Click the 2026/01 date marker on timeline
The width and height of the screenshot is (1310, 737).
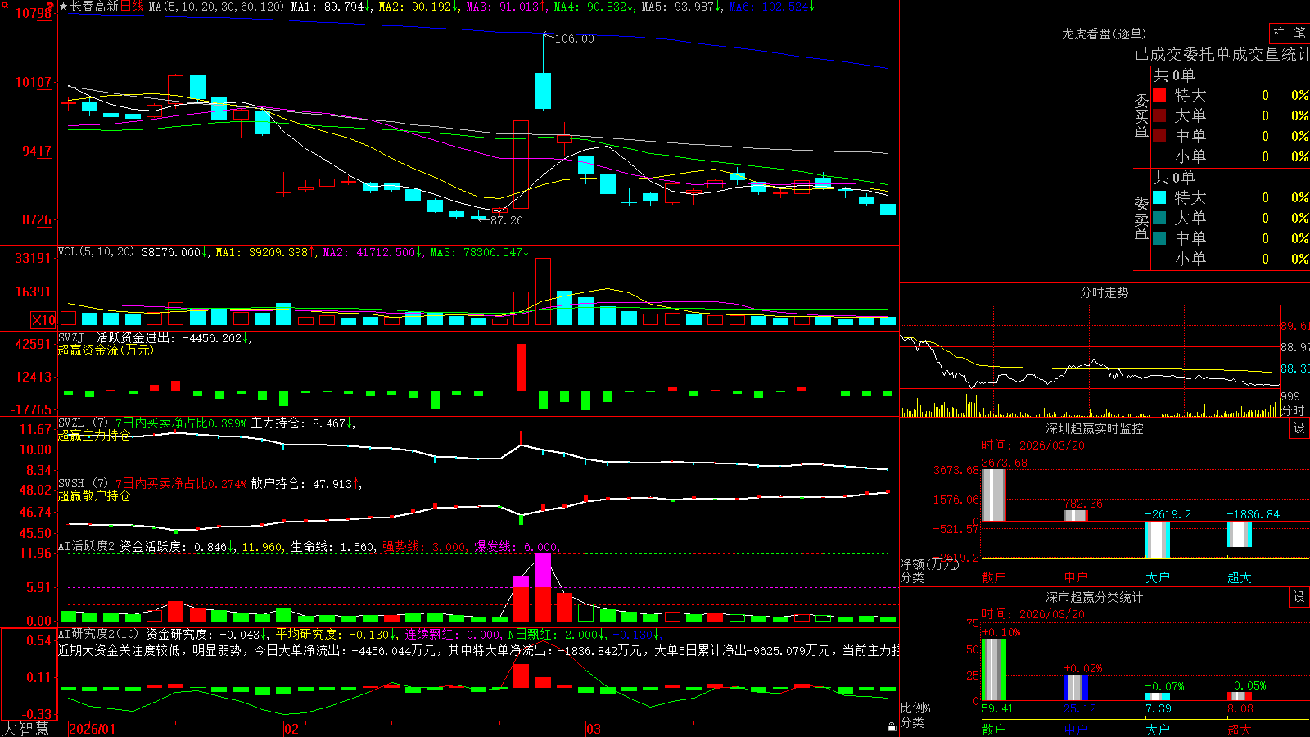point(93,729)
